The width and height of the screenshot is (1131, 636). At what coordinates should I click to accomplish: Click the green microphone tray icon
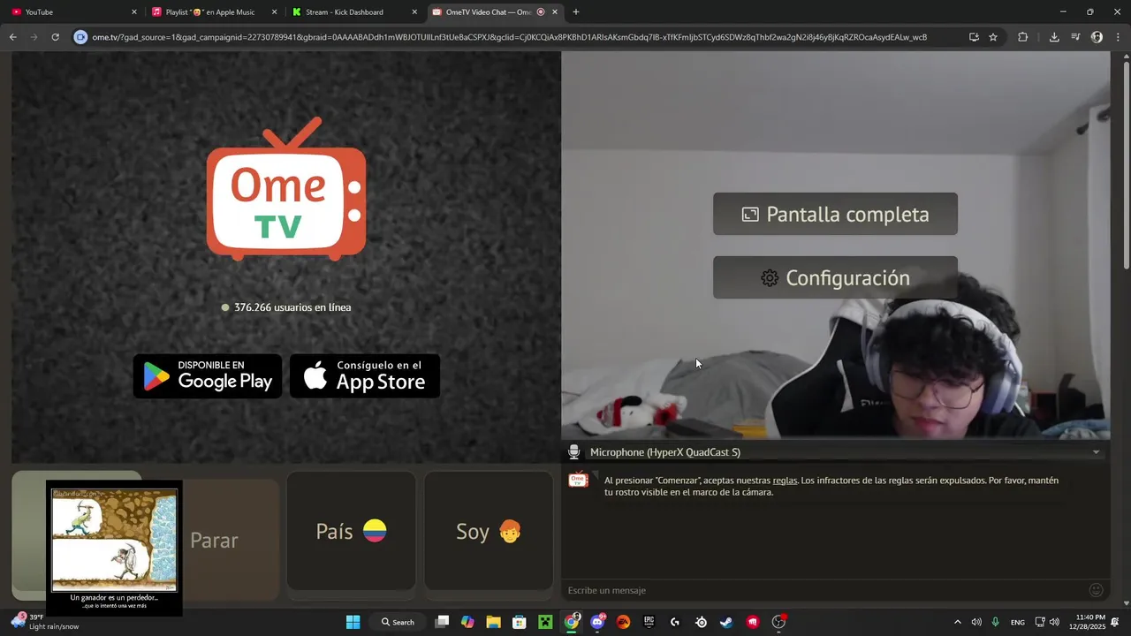[x=996, y=622]
